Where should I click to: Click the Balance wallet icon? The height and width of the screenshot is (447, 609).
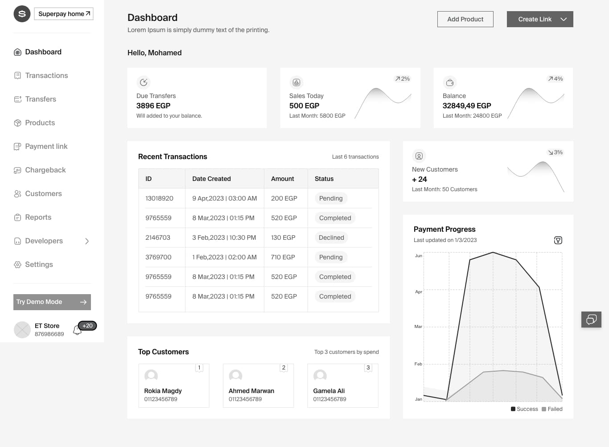(x=450, y=82)
